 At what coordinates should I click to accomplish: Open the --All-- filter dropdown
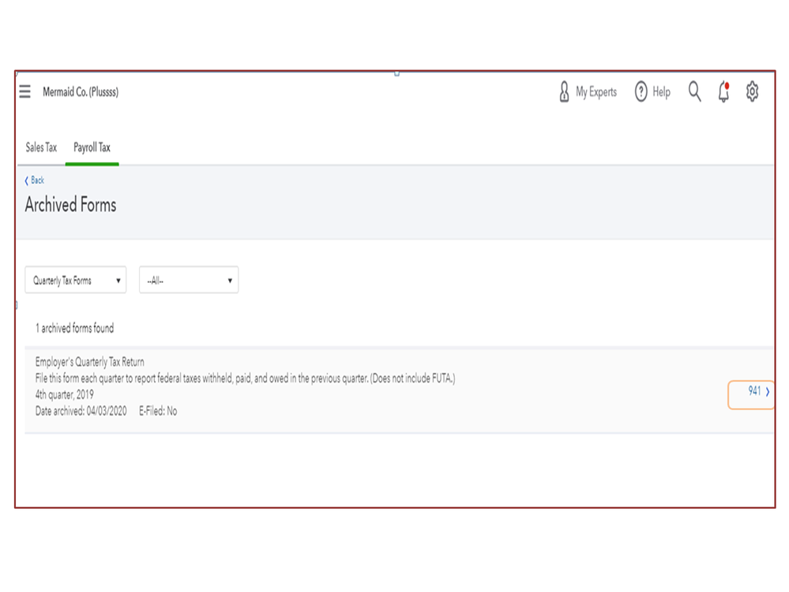pos(189,281)
